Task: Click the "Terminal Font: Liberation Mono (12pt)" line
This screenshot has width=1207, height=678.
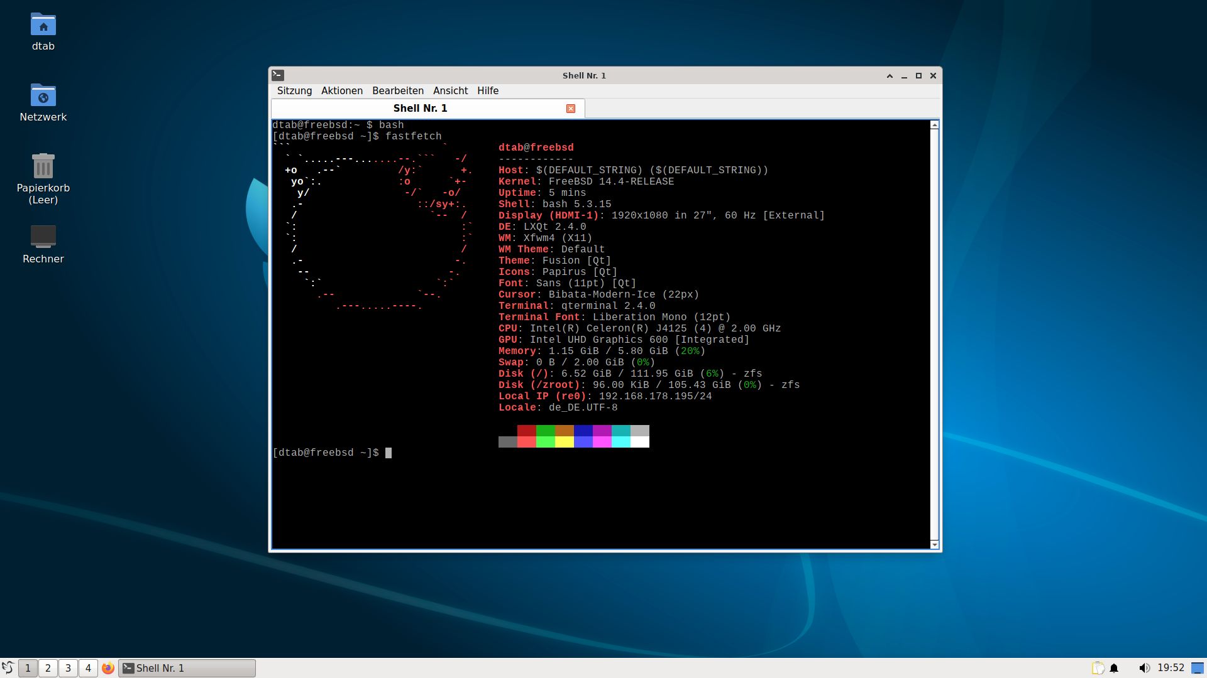Action: pyautogui.click(x=615, y=317)
